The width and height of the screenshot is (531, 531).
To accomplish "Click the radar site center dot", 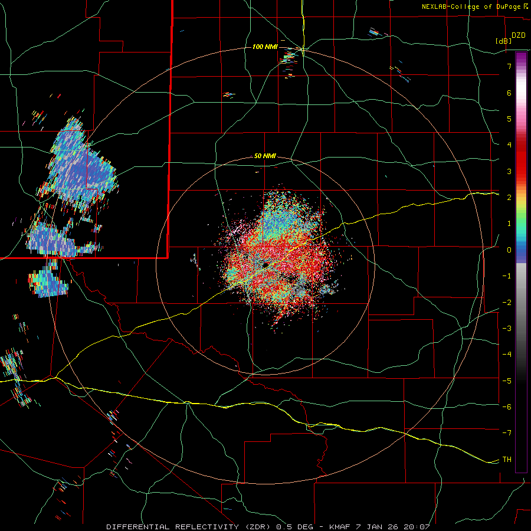I will click(x=265, y=264).
